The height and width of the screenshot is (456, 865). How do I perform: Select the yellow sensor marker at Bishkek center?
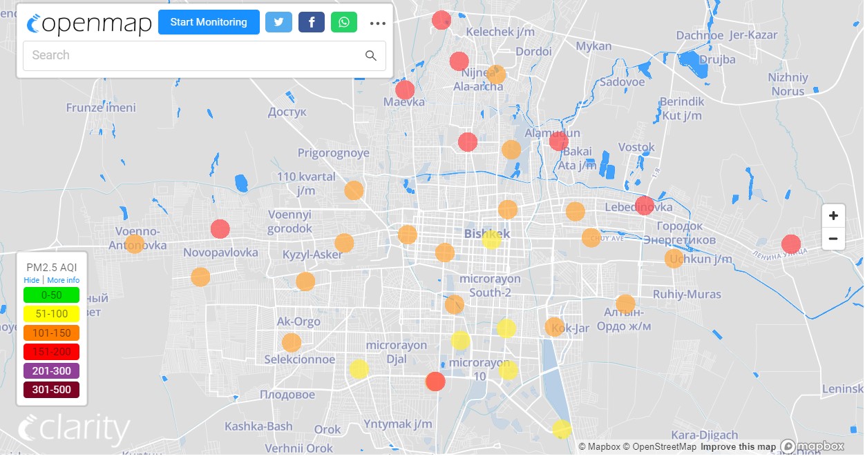click(x=491, y=239)
